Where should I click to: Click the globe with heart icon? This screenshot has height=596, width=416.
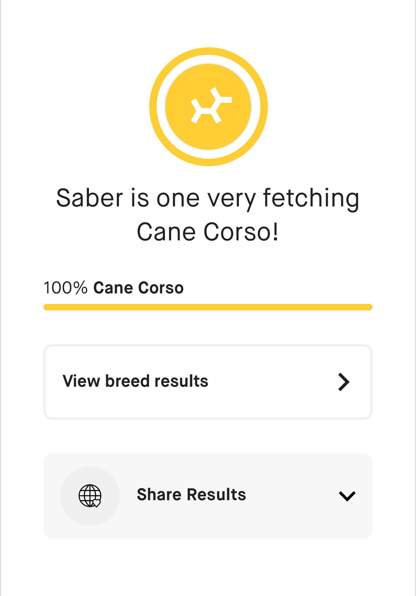(89, 495)
